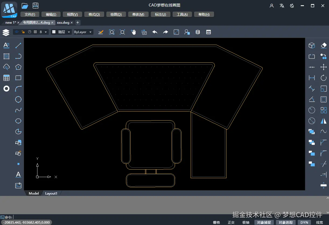Click the command line input field
329x225 pixels.
point(108,217)
